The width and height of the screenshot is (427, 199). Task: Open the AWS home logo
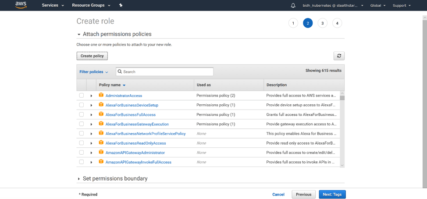tap(21, 5)
